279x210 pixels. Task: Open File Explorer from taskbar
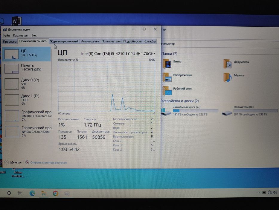click(44, 193)
